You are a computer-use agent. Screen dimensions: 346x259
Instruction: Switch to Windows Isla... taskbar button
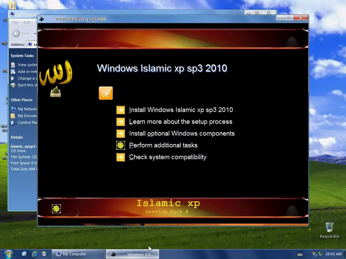click(132, 254)
